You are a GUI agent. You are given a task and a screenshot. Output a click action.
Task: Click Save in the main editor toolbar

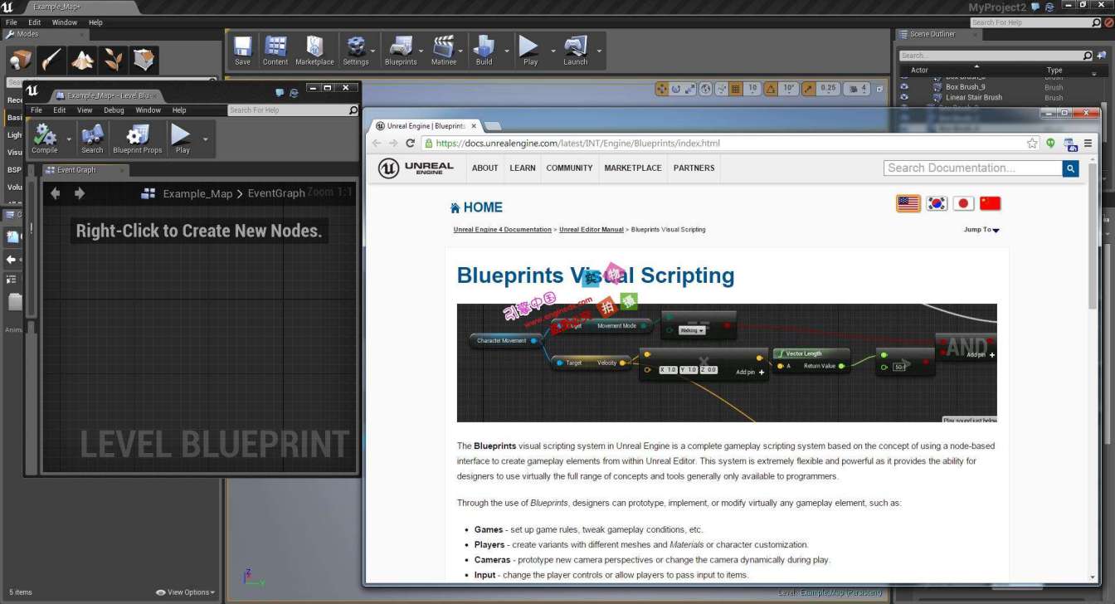pos(242,51)
